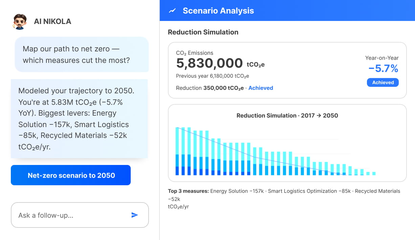Click the Net-zero scenario to 2050 button

coord(71,175)
